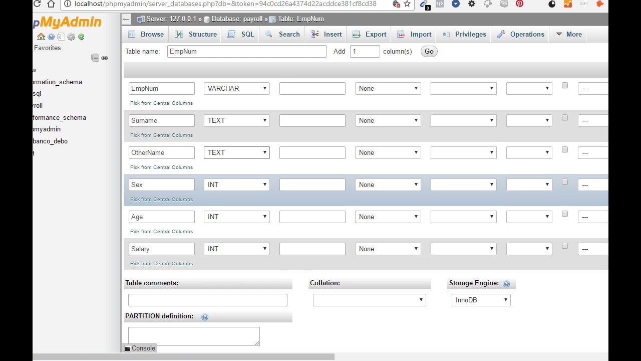Viewport: 641px width, 361px height.
Task: Open the TEXT type dropdown for Surname
Action: coord(237,120)
